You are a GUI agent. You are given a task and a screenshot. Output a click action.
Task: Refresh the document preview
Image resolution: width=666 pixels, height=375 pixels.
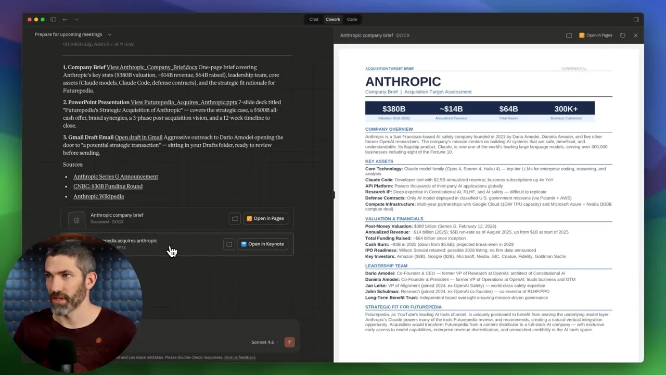pos(623,35)
